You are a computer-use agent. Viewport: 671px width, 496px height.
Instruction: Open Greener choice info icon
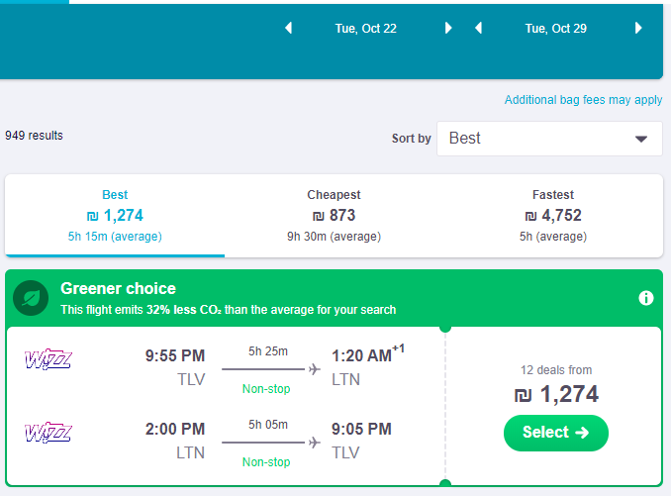click(645, 298)
